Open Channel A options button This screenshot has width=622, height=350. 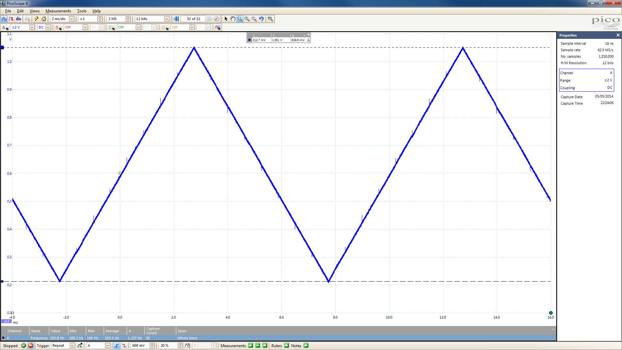tap(5, 28)
